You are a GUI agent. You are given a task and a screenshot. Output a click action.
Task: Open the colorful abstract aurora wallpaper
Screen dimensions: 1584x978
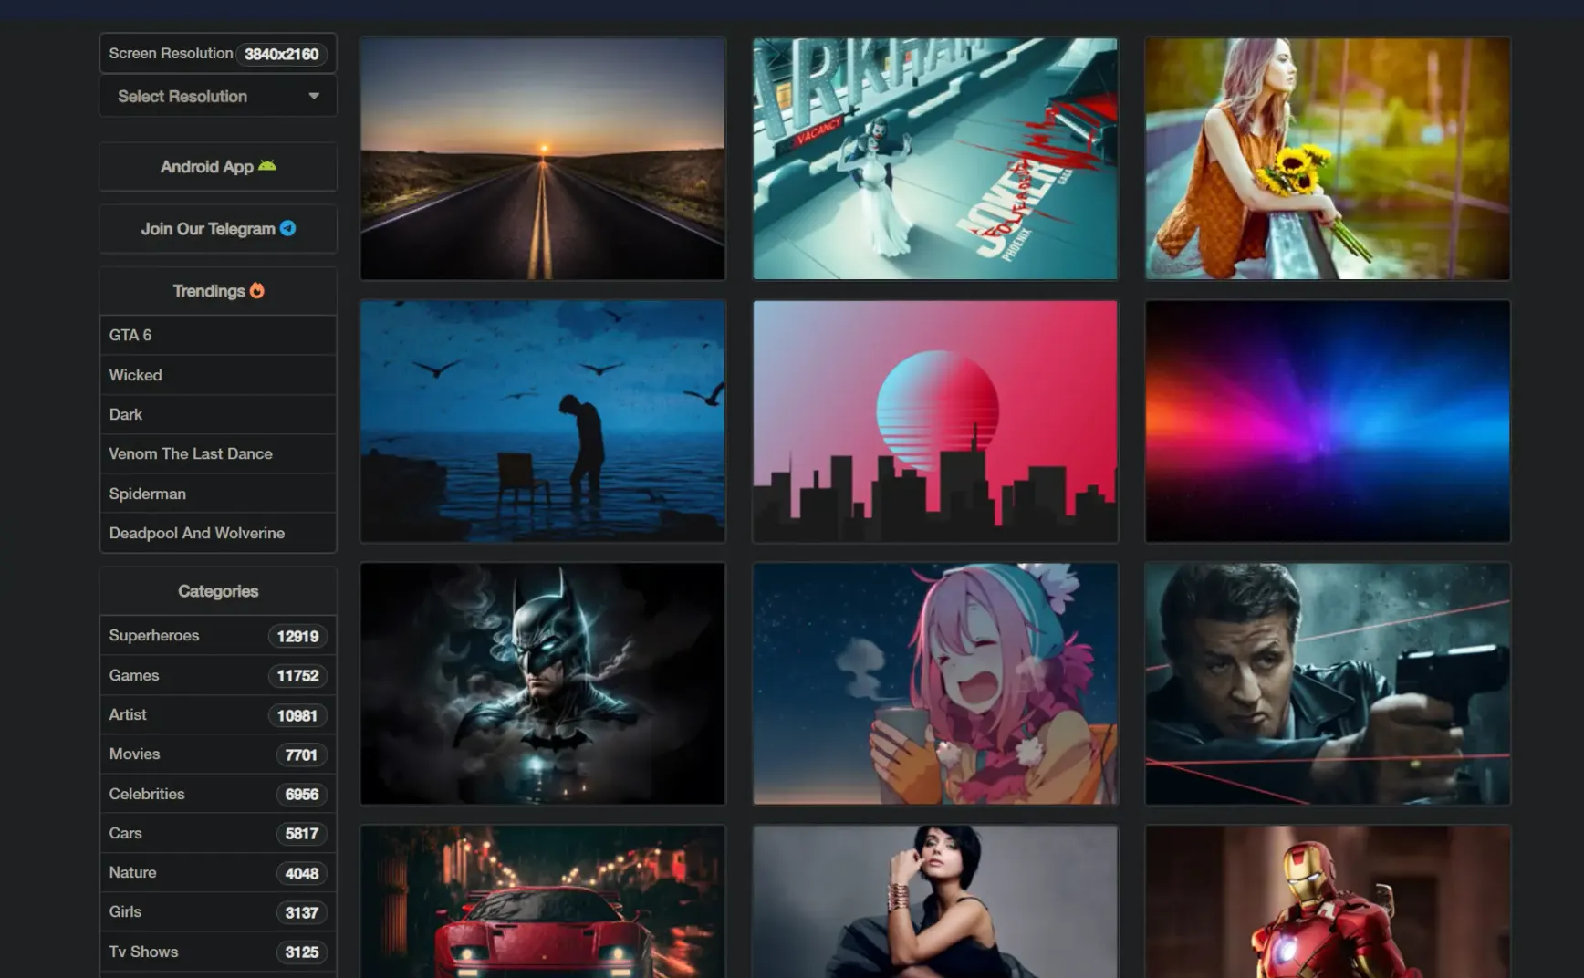pyautogui.click(x=1328, y=421)
